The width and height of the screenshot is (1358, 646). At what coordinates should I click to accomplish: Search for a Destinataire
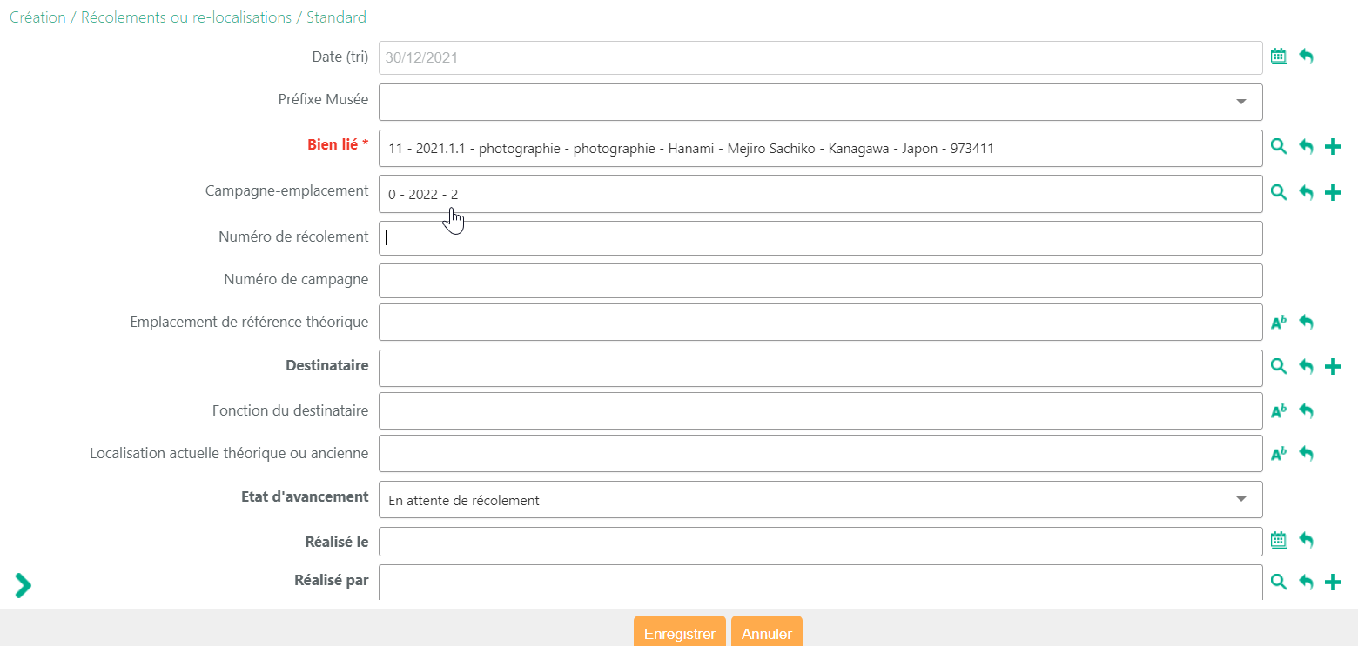point(1278,367)
